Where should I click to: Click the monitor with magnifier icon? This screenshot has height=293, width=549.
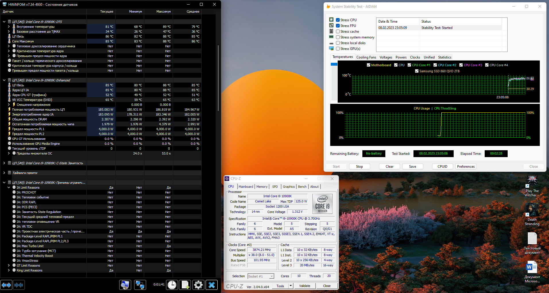125,285
